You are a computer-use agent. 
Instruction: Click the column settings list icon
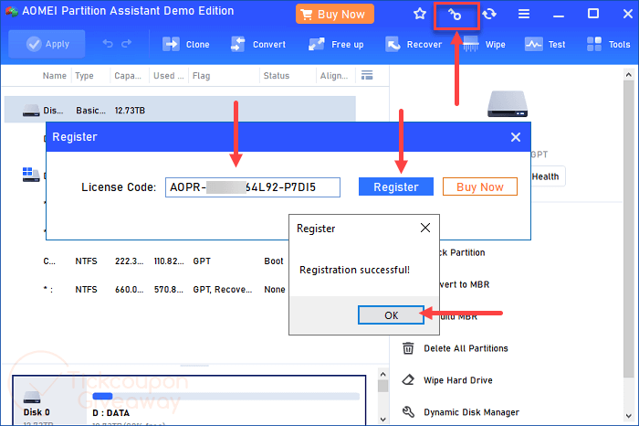pos(367,75)
